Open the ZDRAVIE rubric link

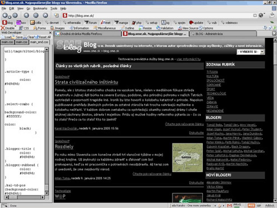[x=212, y=107]
